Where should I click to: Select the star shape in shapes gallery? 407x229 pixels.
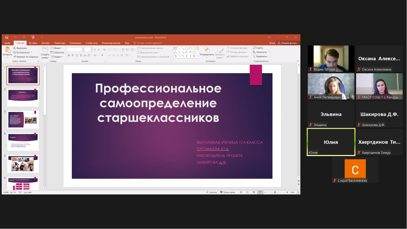pos(194,56)
